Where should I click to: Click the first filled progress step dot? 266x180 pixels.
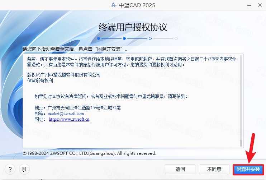click(99, 38)
